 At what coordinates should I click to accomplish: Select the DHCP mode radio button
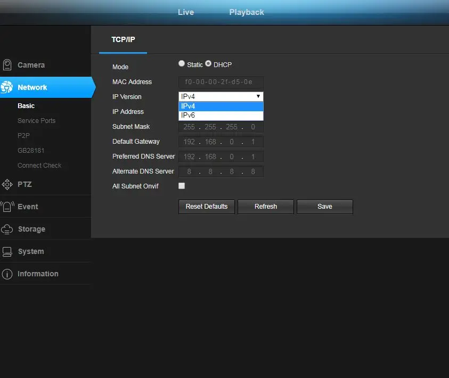tap(208, 63)
